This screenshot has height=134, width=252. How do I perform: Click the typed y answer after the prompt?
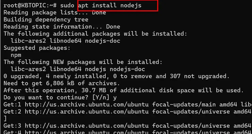point(115,98)
